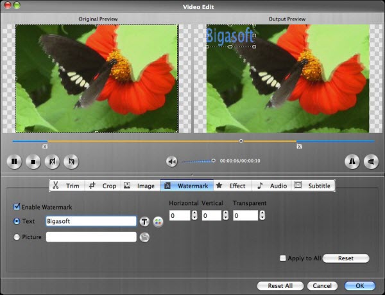
Task: Open the Effect tab
Action: click(232, 186)
